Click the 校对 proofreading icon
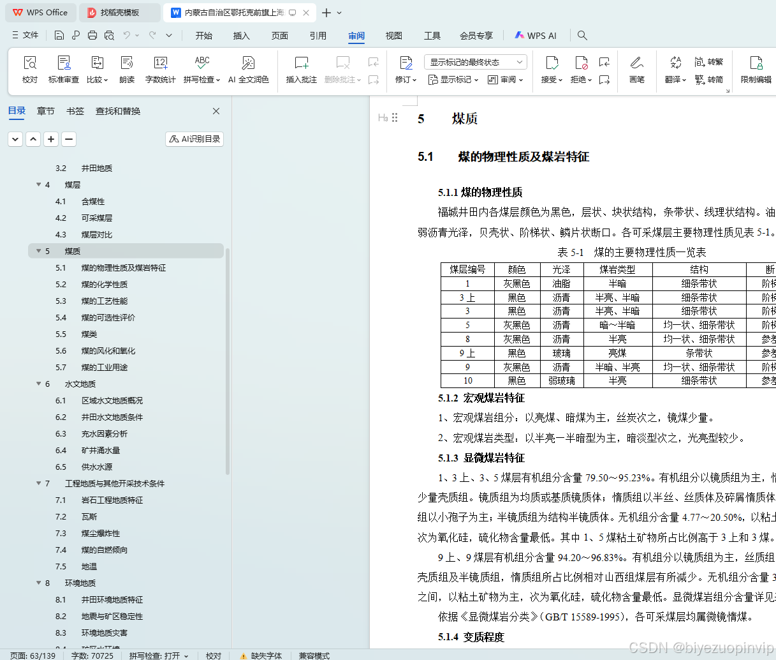Screen dimensions: 776x660 [30, 63]
